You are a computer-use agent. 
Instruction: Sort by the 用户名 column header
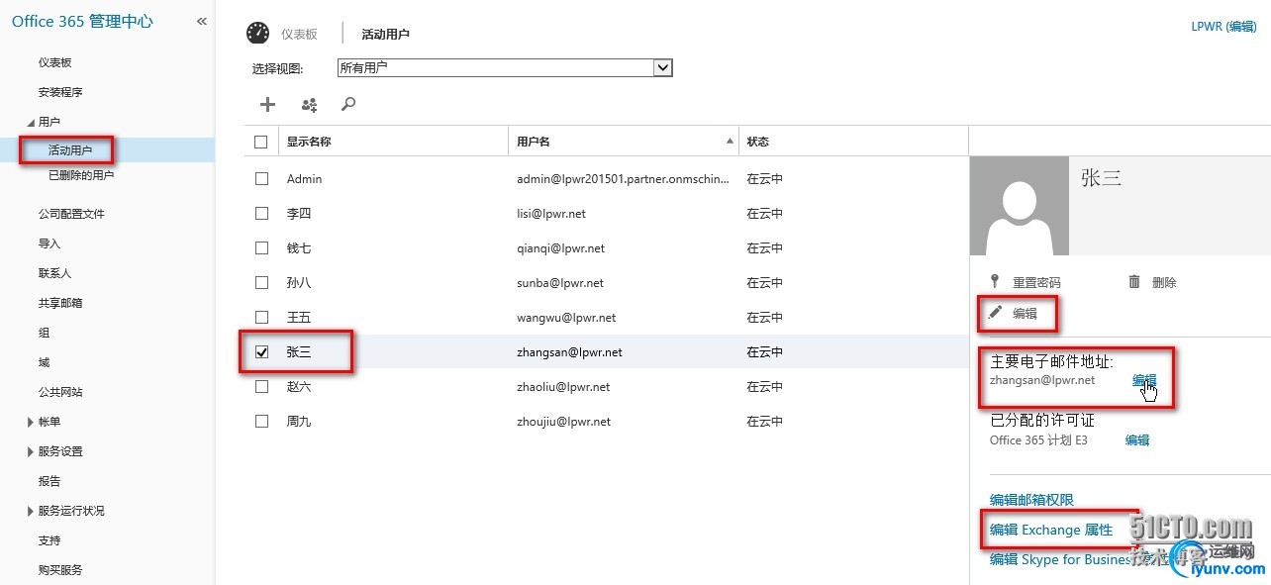coord(624,142)
